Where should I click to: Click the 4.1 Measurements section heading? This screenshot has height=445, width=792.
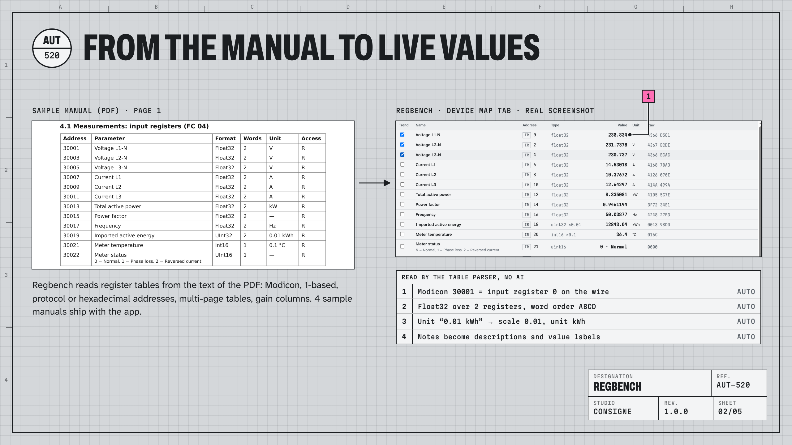pos(134,126)
